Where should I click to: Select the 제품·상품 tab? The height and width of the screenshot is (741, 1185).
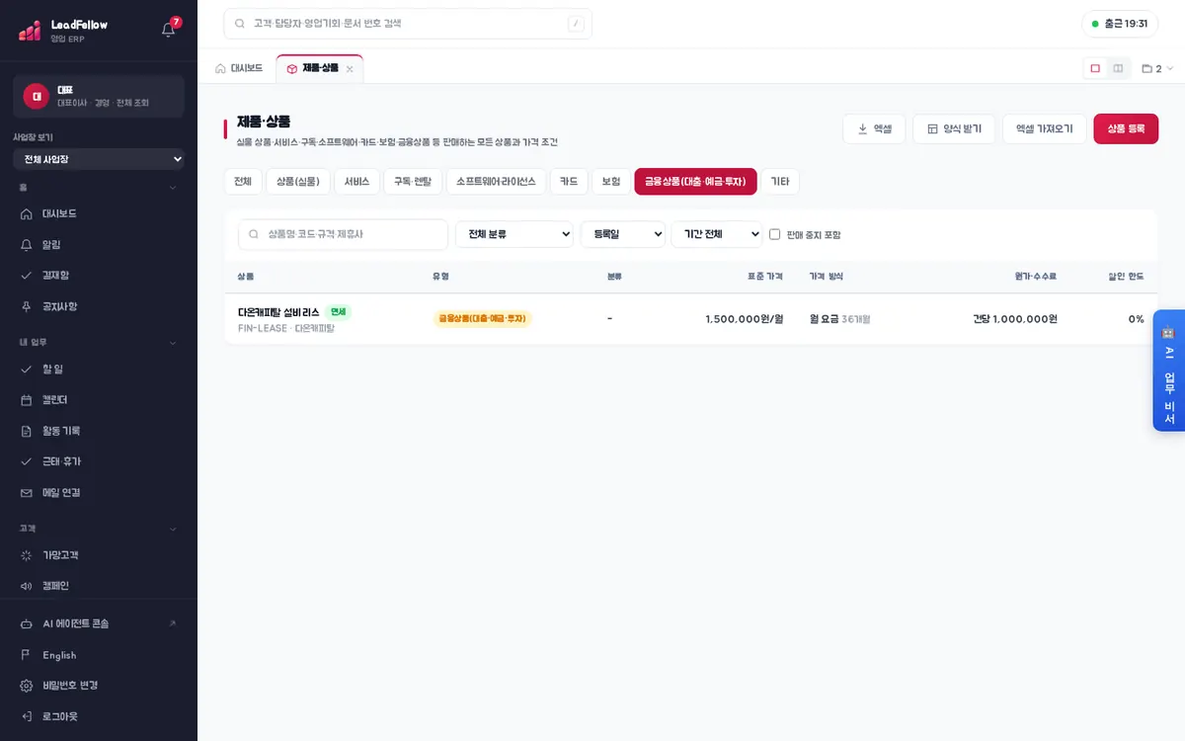click(x=319, y=68)
